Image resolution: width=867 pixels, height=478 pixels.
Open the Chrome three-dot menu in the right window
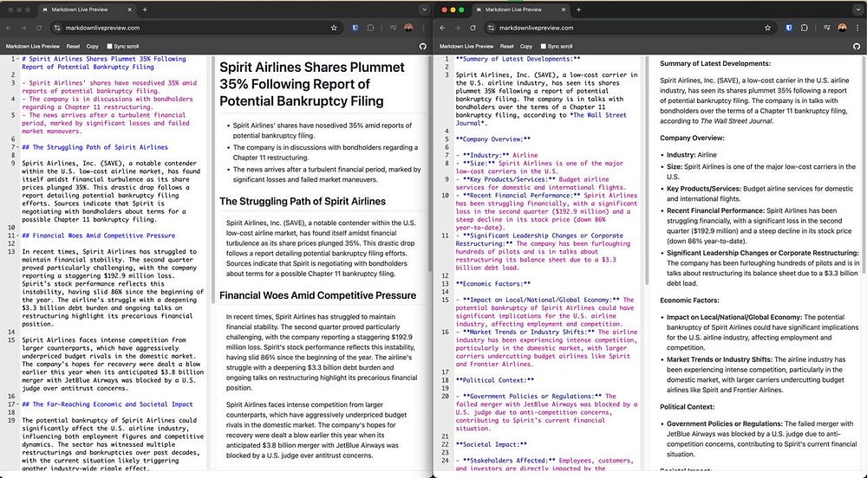tap(856, 28)
